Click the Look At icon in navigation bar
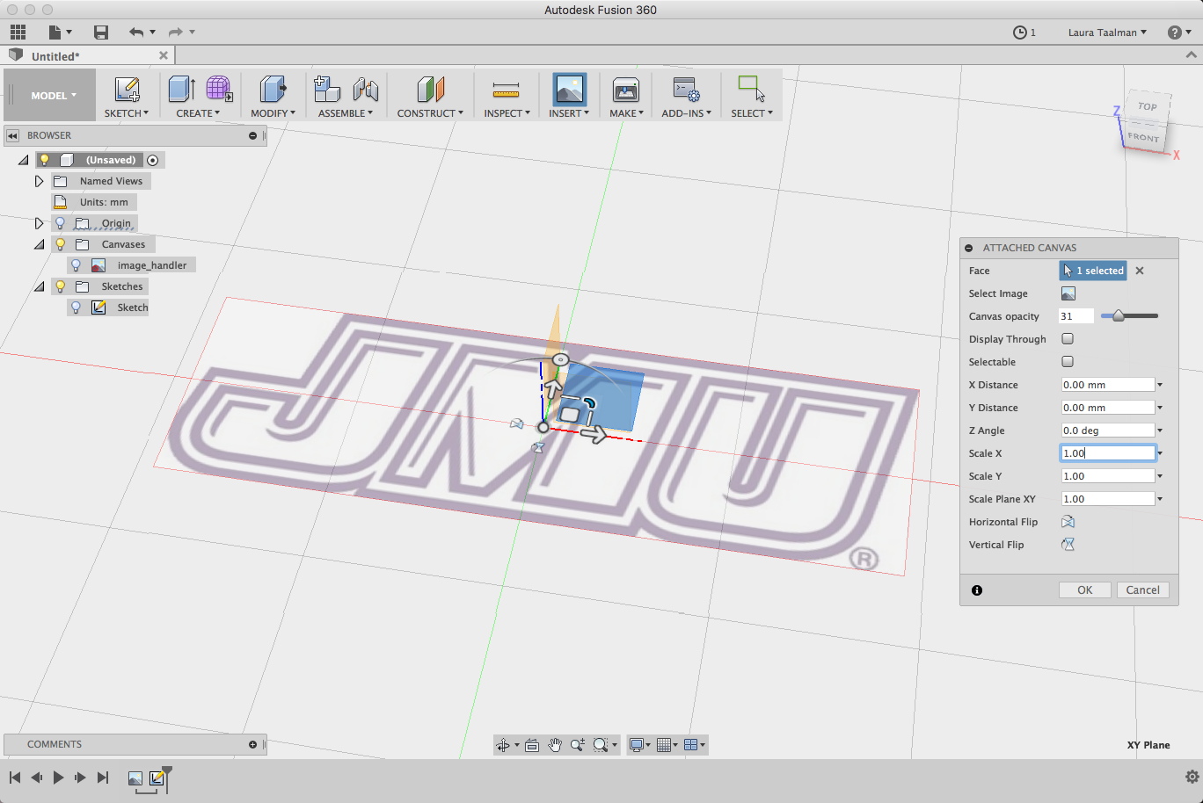The image size is (1203, 803). coord(532,745)
